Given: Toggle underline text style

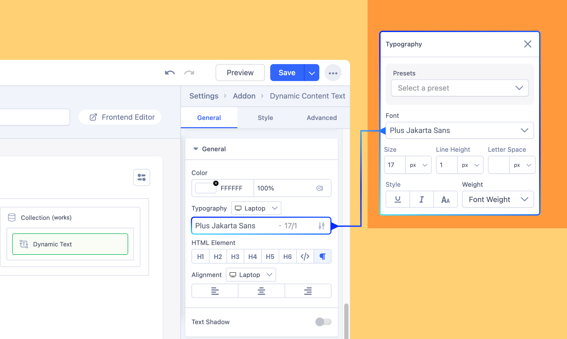Looking at the screenshot, I should pos(398,199).
